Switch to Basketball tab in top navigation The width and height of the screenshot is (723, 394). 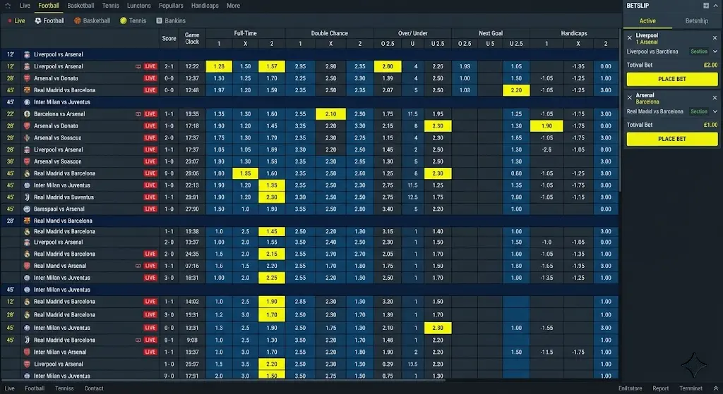80,6
